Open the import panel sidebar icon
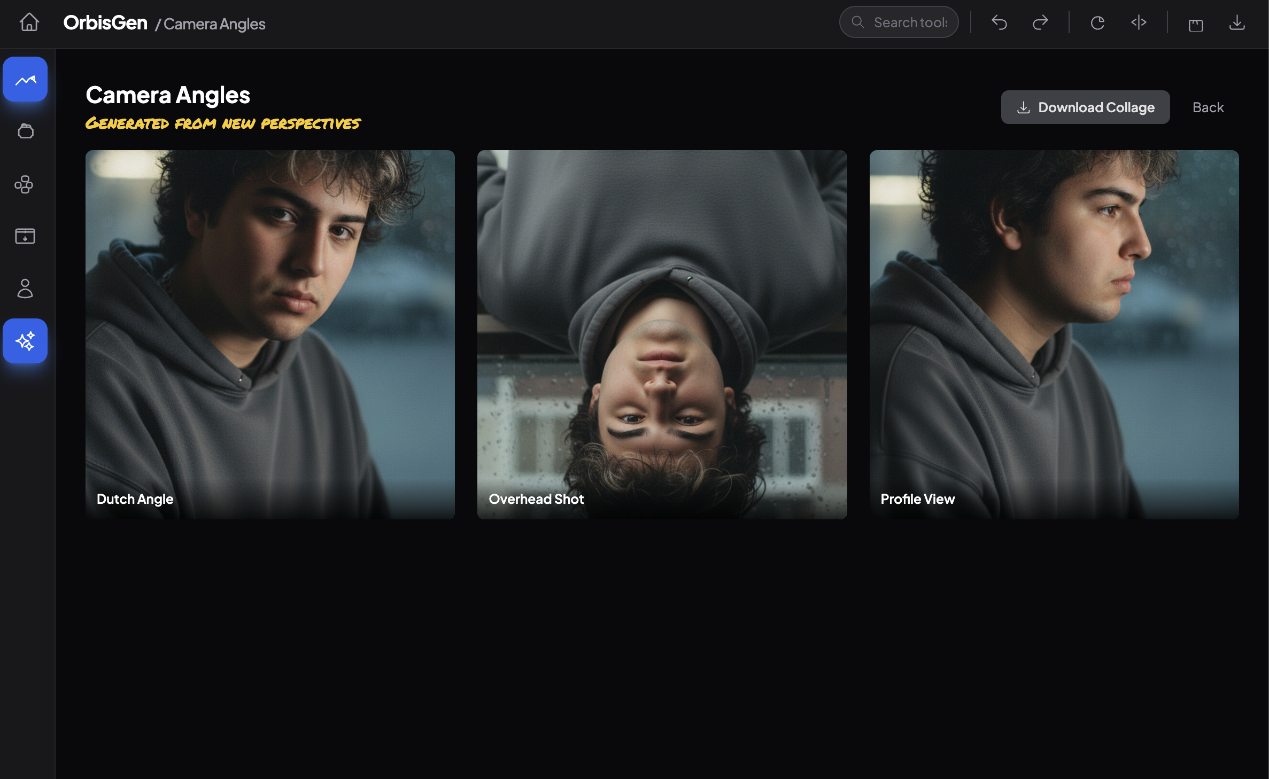Screen dimensions: 1269x779 click(25, 236)
